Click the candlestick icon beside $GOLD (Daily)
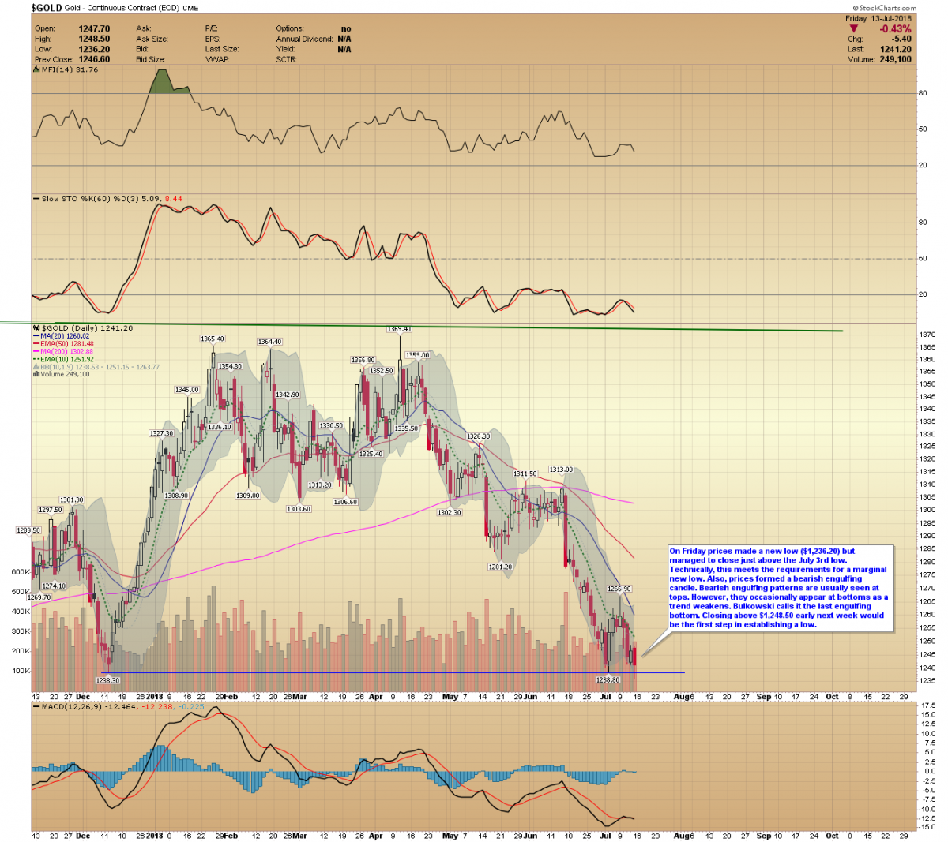948x842 pixels. [x=36, y=327]
